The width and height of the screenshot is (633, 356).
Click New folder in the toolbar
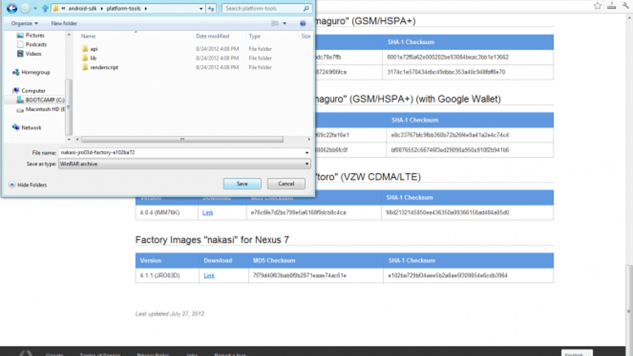(x=64, y=23)
